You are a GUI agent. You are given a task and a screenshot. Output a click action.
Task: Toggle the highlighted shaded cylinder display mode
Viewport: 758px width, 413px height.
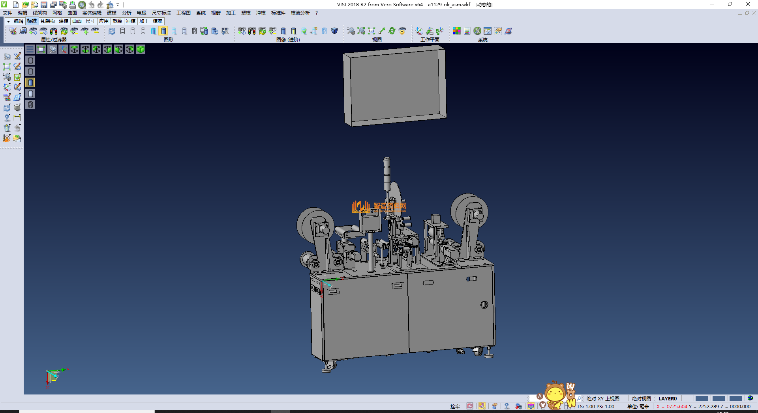click(163, 31)
